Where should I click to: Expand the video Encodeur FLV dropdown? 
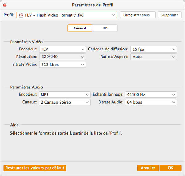(62, 49)
